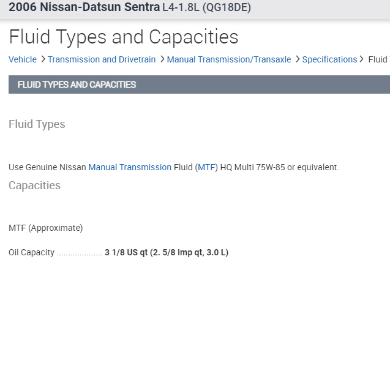
Task: Click chevron after Manual Transmission/Transaxle
Action: click(298, 59)
